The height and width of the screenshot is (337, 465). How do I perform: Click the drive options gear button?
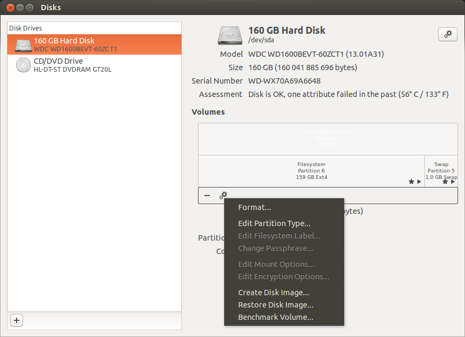point(447,34)
